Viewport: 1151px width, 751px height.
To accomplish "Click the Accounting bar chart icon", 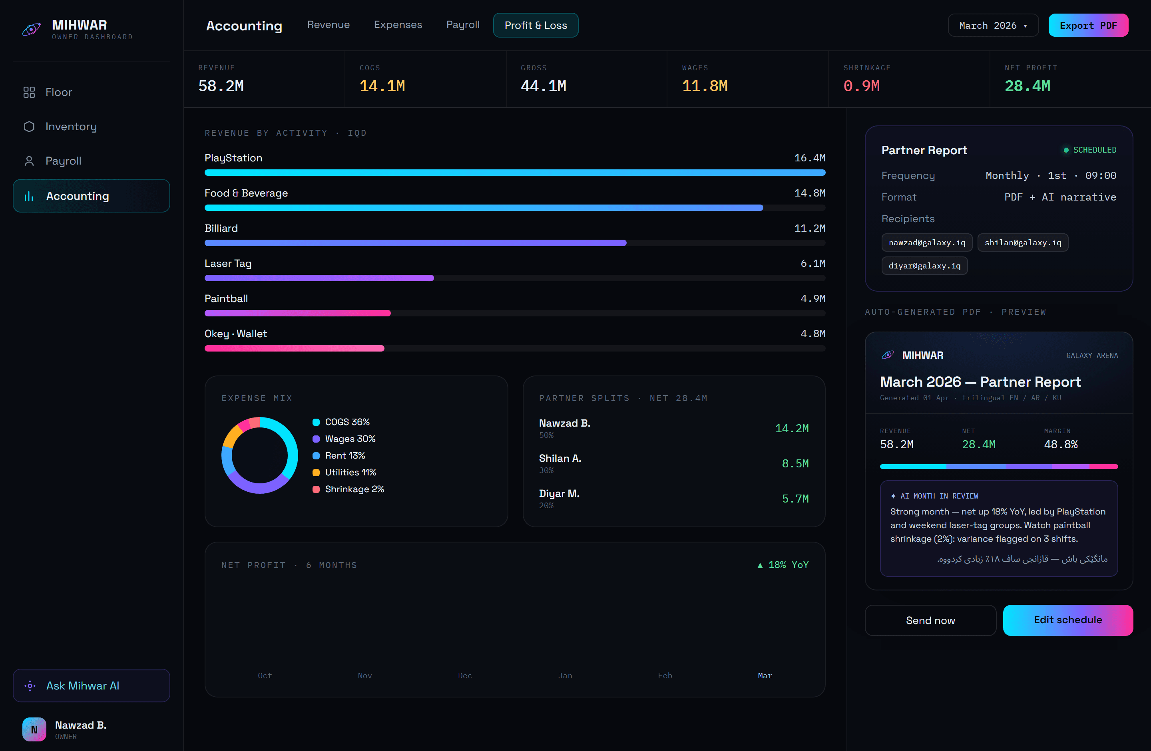I will (29, 196).
